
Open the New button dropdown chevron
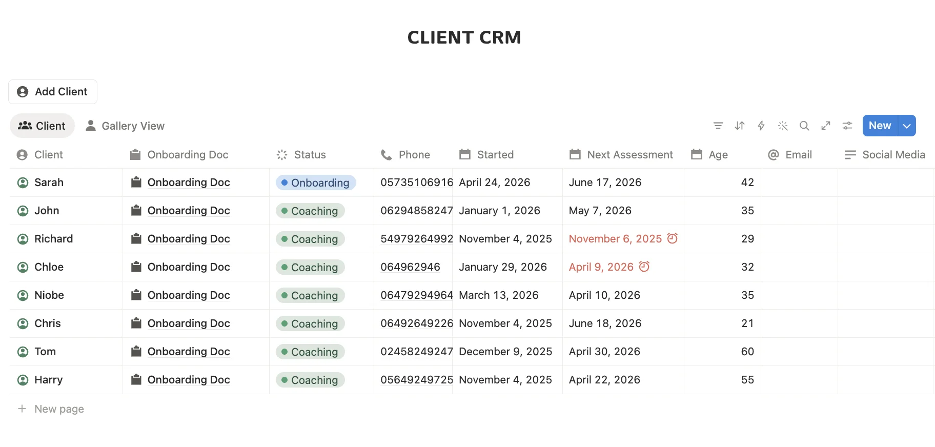[906, 126]
